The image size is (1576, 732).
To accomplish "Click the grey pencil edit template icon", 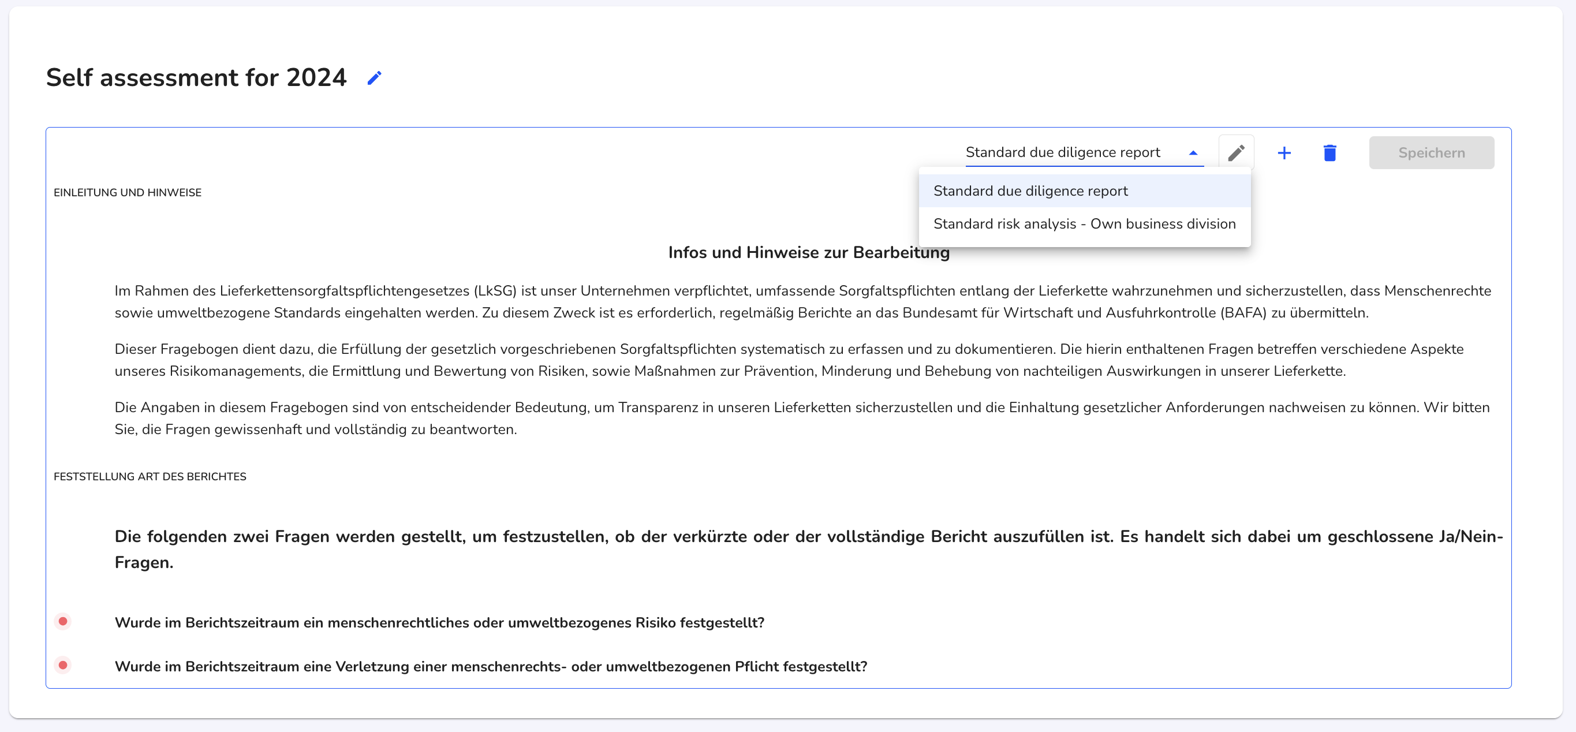I will coord(1236,152).
